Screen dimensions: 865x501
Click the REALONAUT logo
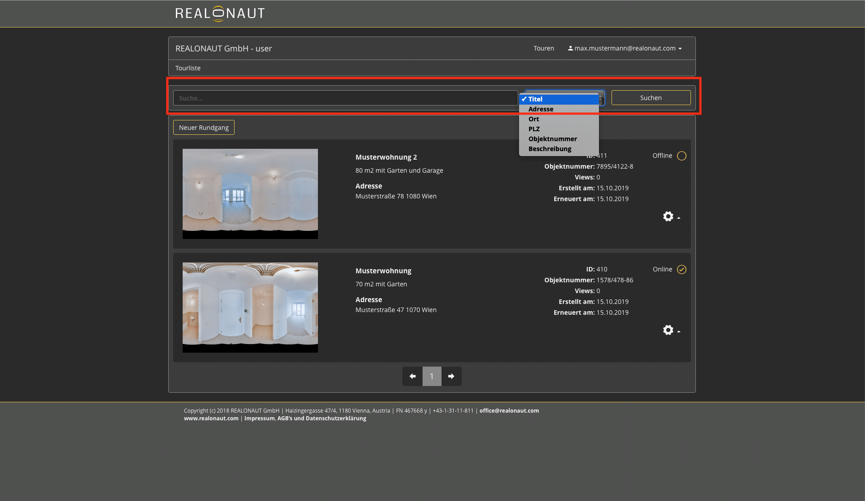tap(220, 14)
